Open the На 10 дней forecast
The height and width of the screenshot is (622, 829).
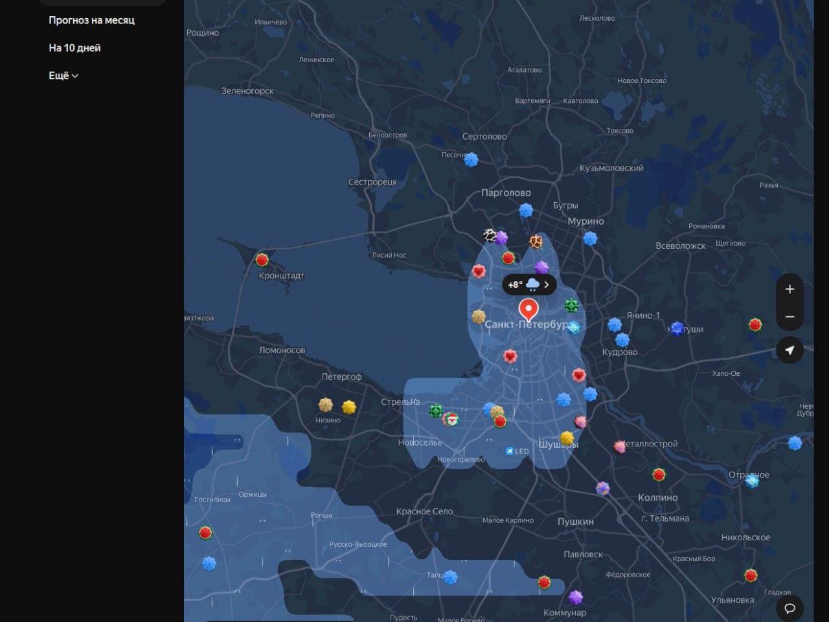[x=74, y=48]
